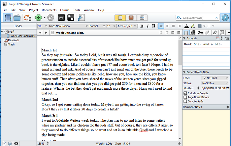Toggle the Inspector blue info button

pos(225,18)
